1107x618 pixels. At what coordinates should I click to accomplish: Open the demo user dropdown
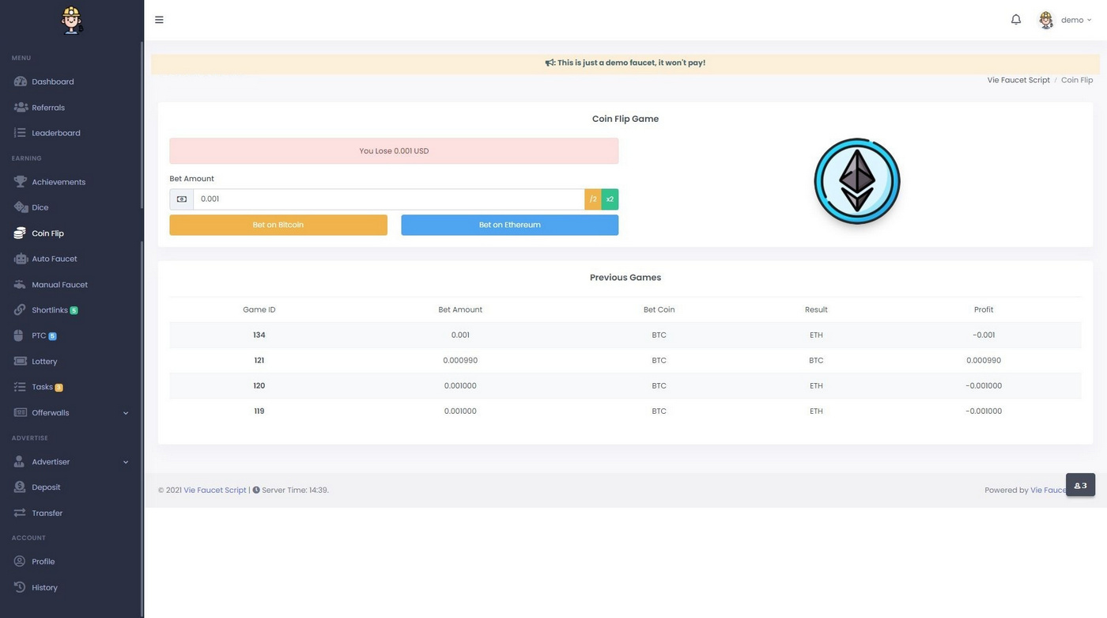click(1075, 20)
